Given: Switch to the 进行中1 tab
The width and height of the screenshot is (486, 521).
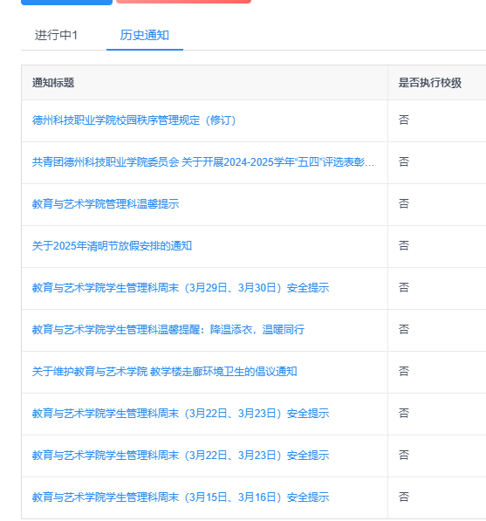Looking at the screenshot, I should [x=56, y=35].
